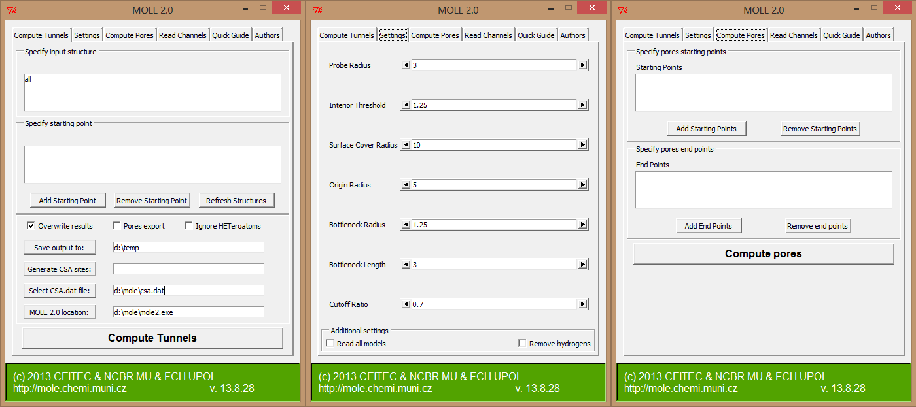Viewport: 916px width, 407px height.
Task: Hit the right arrow beside Cutoff Ratio
Action: click(x=582, y=304)
